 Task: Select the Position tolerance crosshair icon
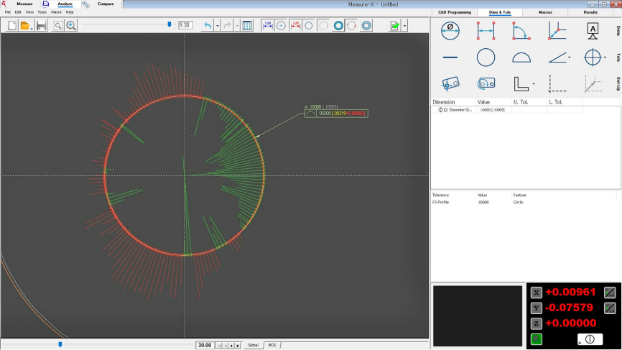(593, 57)
